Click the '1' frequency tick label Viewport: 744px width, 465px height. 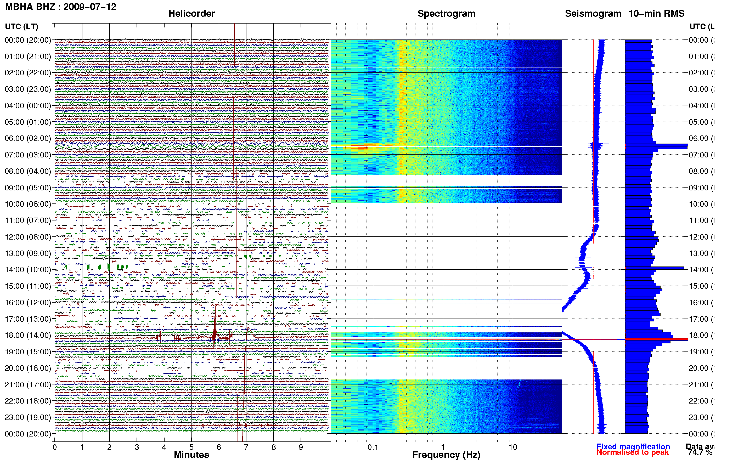pos(443,447)
